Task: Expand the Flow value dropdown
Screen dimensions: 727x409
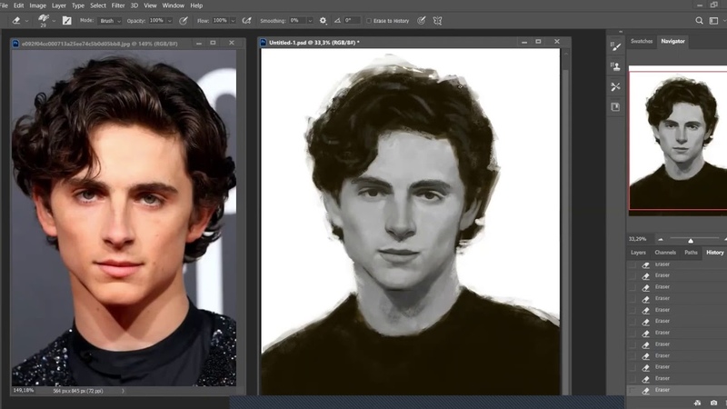Action: click(x=232, y=19)
